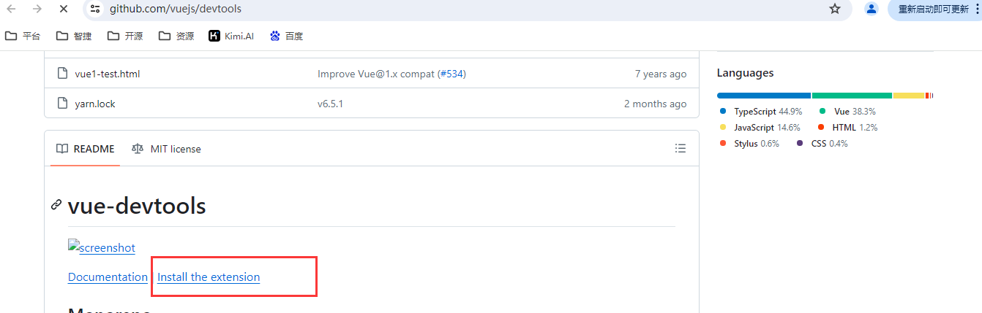Viewport: 982px width, 313px height.
Task: Expand the 资源 bookmarks folder
Action: [176, 36]
